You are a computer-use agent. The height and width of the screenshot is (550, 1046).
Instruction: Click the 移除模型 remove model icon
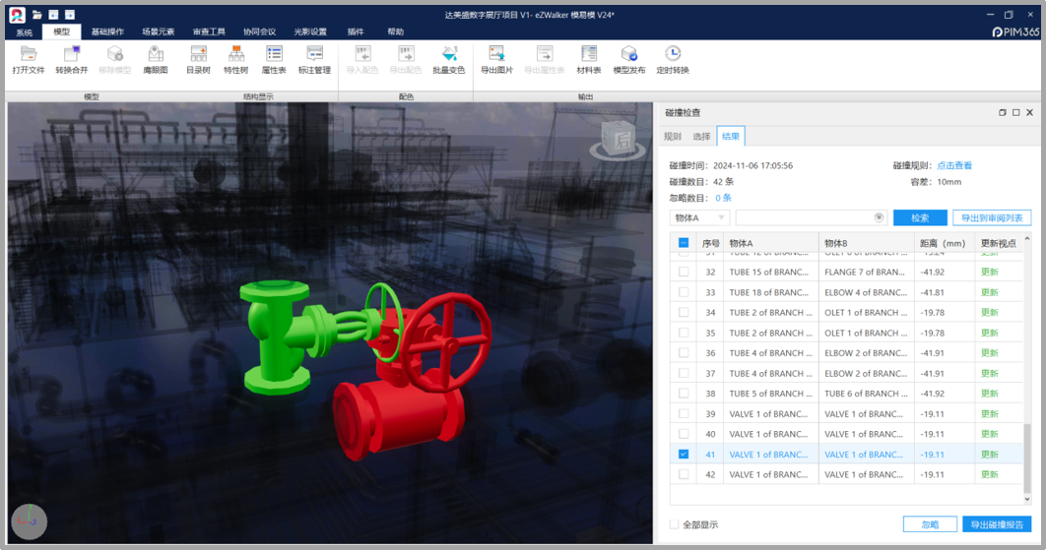tap(114, 54)
